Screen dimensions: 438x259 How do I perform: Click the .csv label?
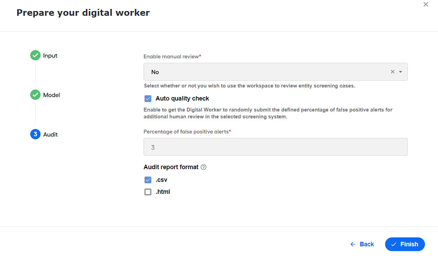[161, 180]
